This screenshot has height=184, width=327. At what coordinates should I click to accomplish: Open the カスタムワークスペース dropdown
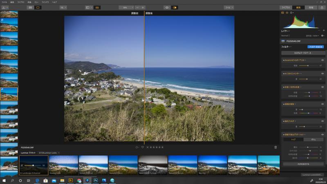(x=303, y=53)
